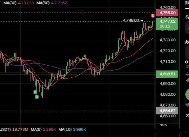
Task: Click the 4,760.00 axis price label
Action: coord(168,8)
